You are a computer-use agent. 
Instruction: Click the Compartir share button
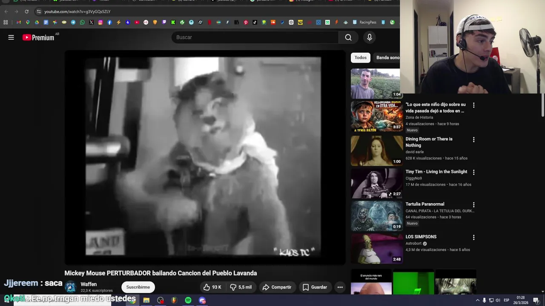tap(277, 287)
